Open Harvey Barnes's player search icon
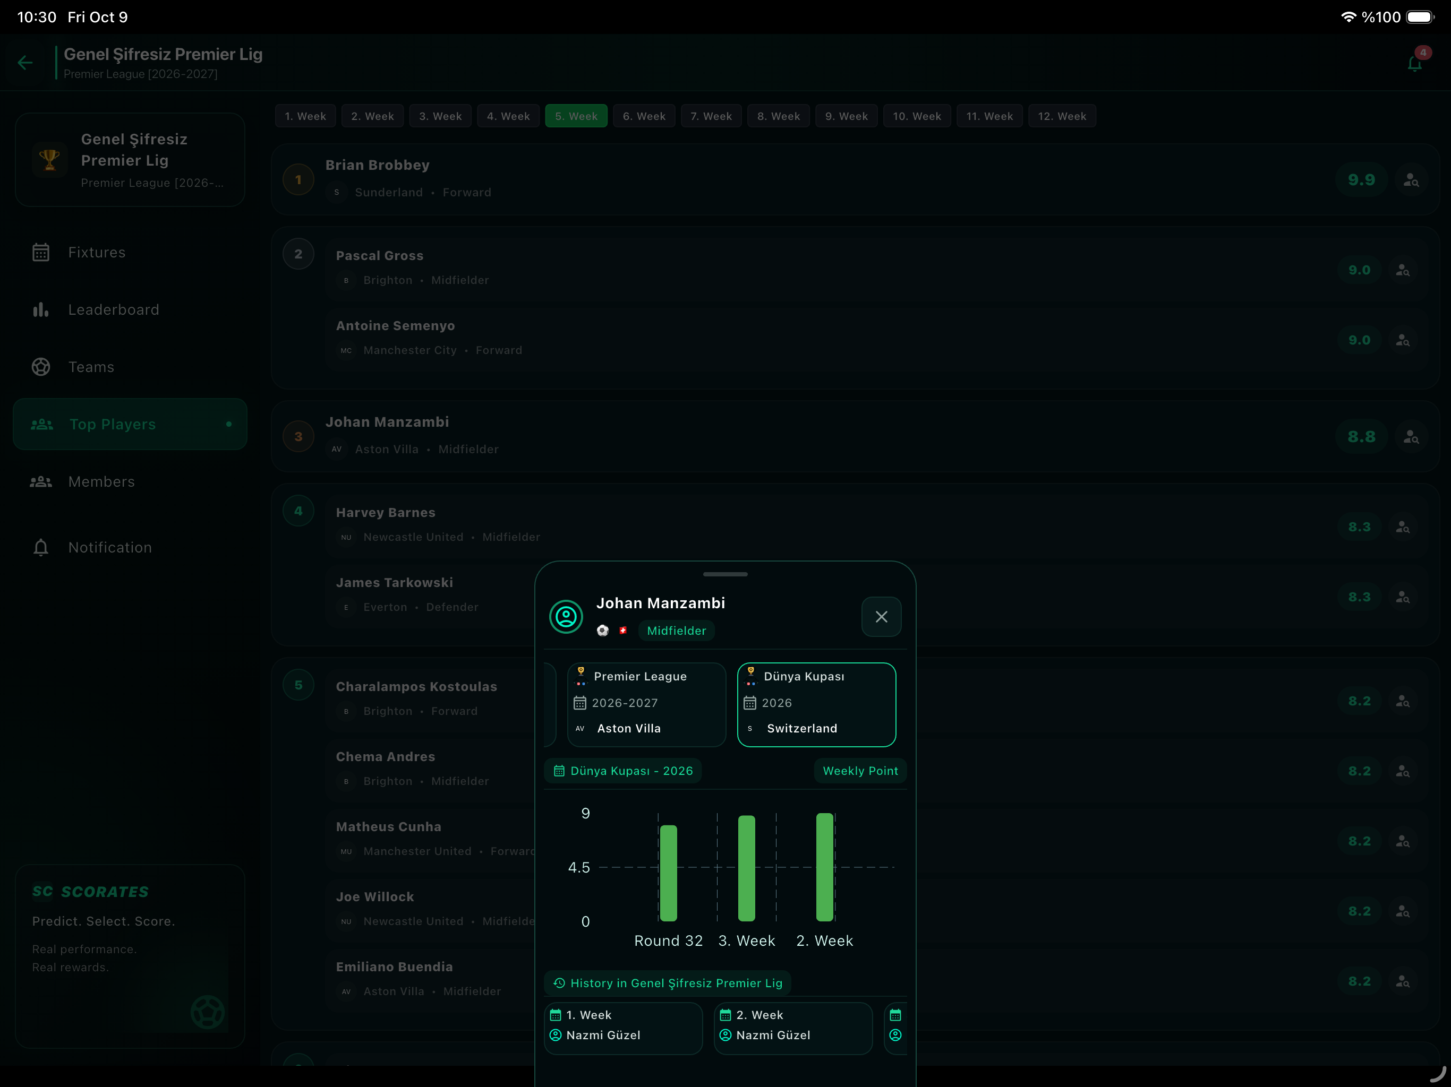 (x=1403, y=527)
